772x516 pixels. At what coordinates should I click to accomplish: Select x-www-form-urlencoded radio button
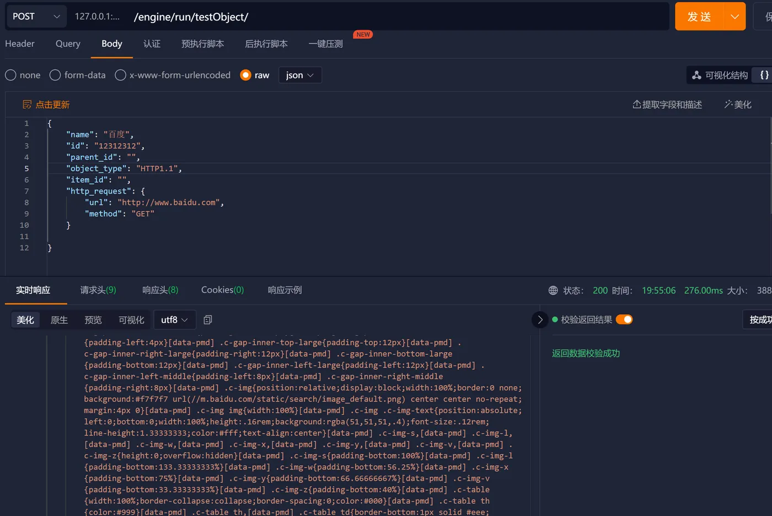tap(120, 75)
